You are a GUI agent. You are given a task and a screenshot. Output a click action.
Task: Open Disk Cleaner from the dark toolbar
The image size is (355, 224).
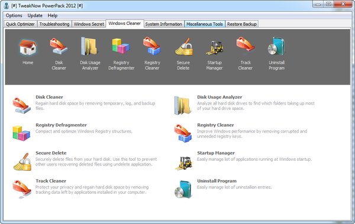click(x=59, y=46)
